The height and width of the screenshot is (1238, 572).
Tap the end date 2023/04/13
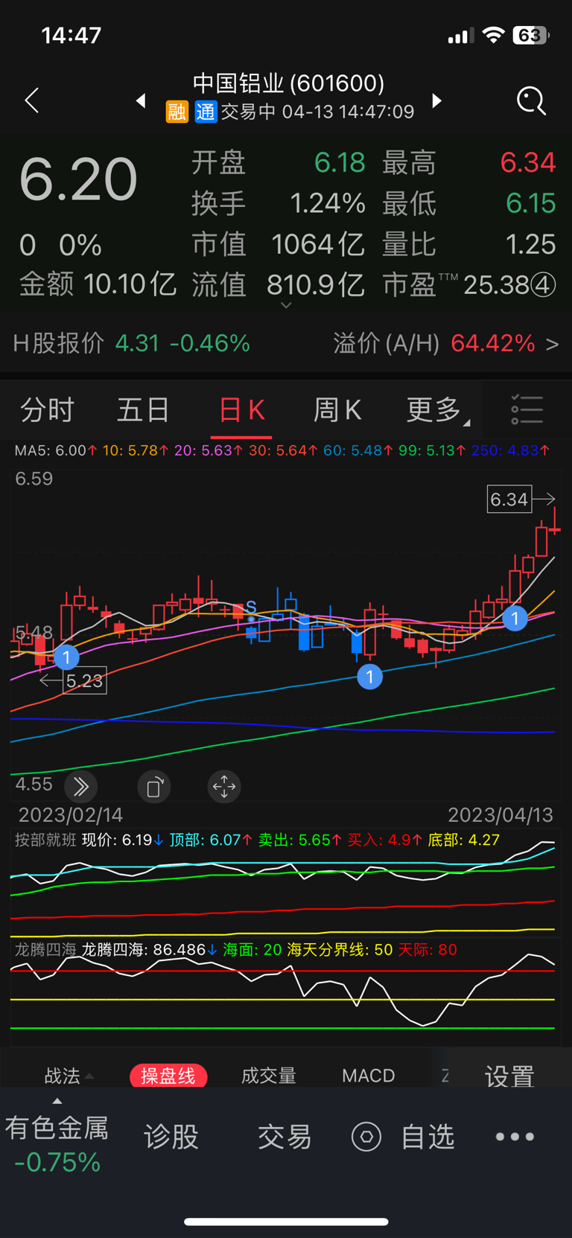click(x=500, y=814)
